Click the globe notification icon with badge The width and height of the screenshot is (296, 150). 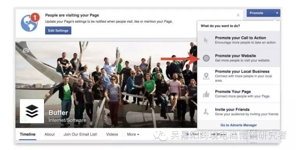pyautogui.click(x=30, y=22)
